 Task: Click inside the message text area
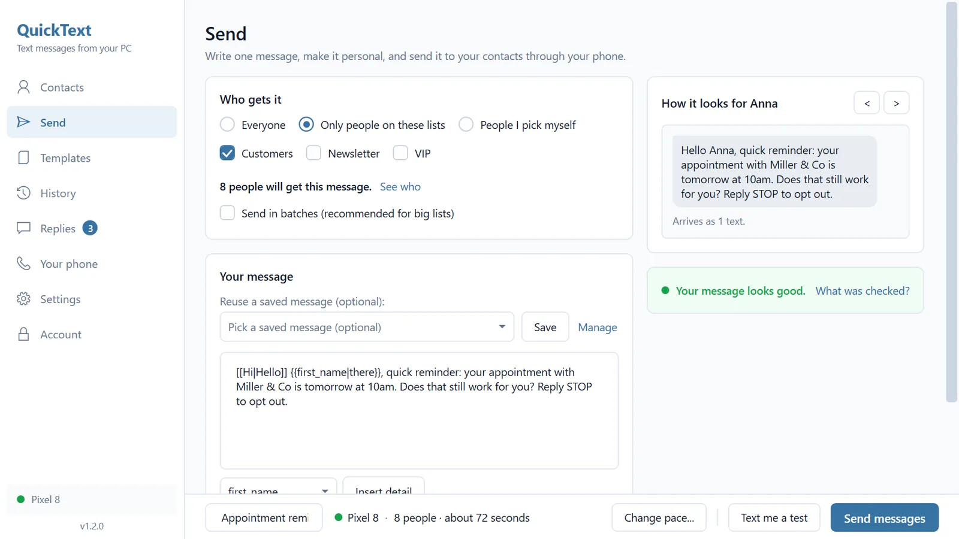click(x=419, y=411)
